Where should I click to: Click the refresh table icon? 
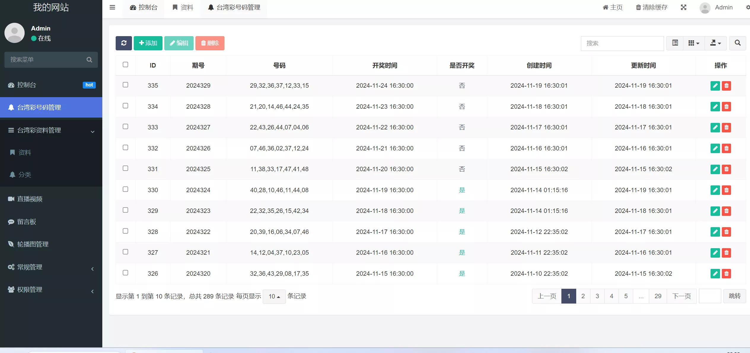pos(124,43)
